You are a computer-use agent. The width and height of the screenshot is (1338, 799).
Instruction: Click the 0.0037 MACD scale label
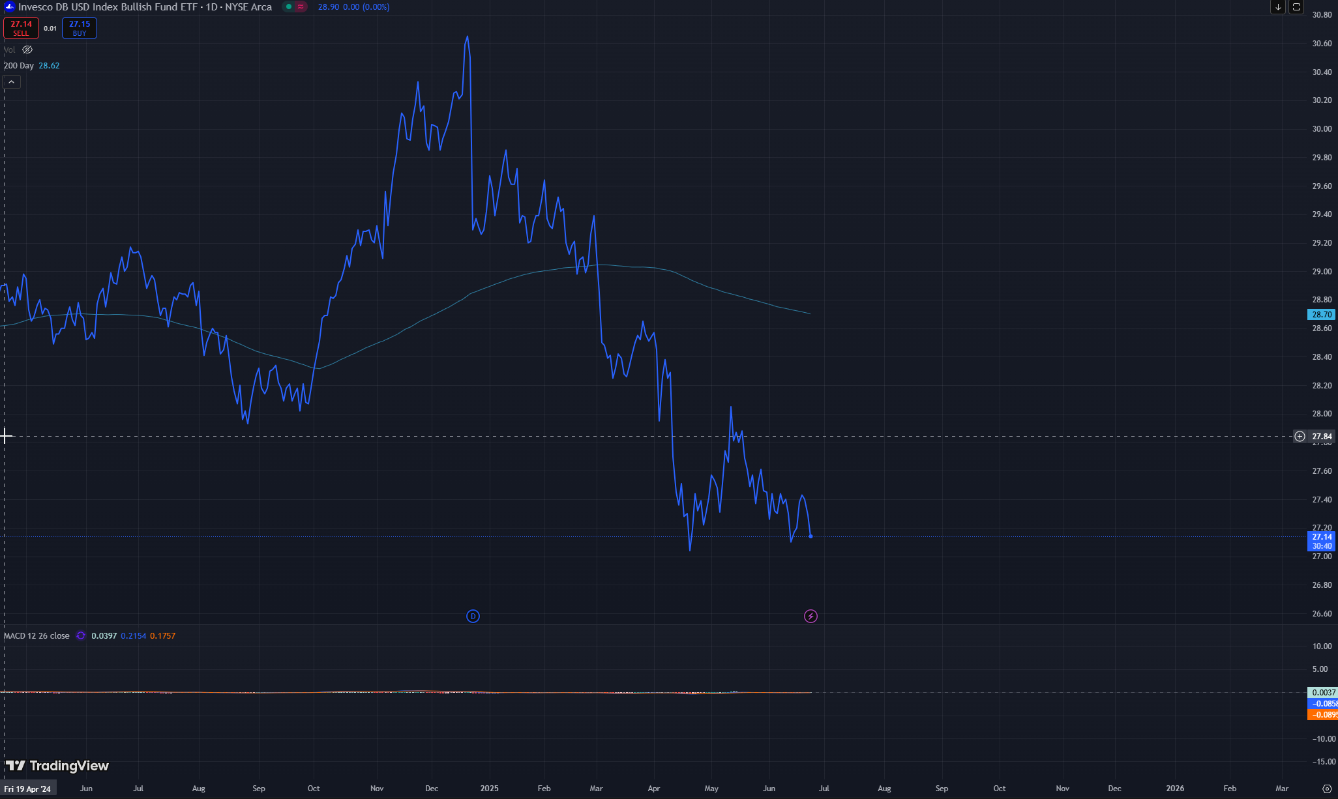(x=1322, y=692)
